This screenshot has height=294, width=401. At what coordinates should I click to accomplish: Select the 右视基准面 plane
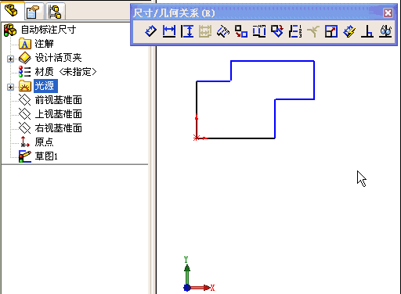point(50,128)
